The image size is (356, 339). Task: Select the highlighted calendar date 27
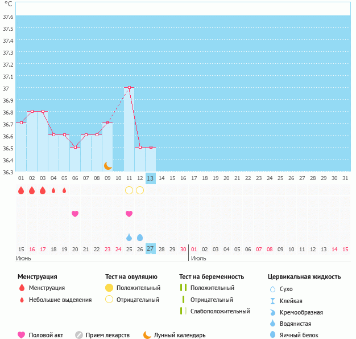click(x=150, y=248)
